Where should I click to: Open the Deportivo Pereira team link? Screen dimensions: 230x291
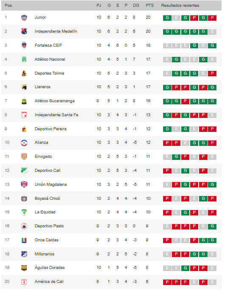tap(50, 129)
